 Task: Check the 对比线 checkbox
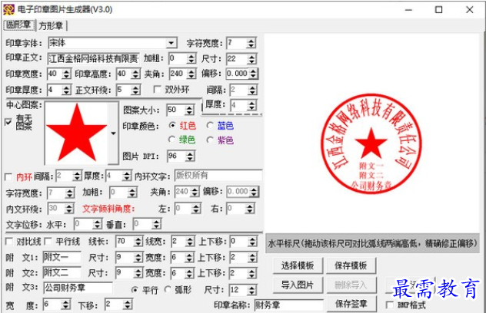pyautogui.click(x=9, y=241)
